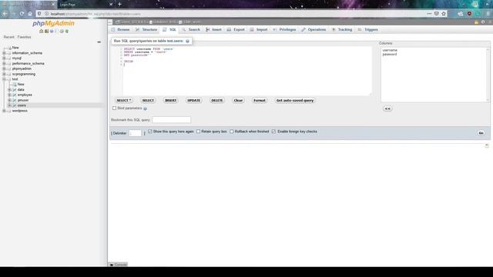Image resolution: width=493 pixels, height=277 pixels.
Task: Expand the wordpress database node
Action: pos(4,111)
